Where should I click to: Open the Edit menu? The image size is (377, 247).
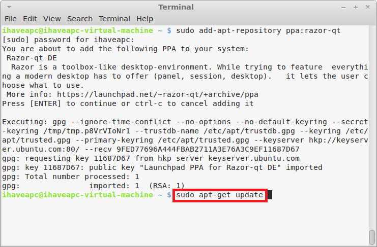pyautogui.click(x=30, y=19)
